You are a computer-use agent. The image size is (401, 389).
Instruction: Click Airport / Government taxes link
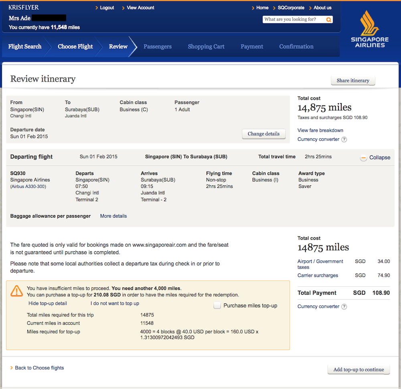tap(320, 264)
